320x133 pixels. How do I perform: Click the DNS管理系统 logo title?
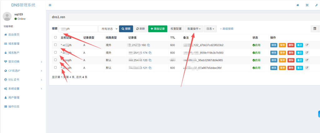(x=23, y=5)
